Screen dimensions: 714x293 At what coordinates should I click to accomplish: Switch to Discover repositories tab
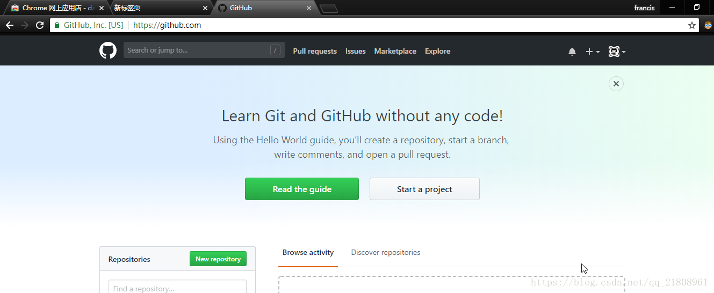(x=386, y=252)
